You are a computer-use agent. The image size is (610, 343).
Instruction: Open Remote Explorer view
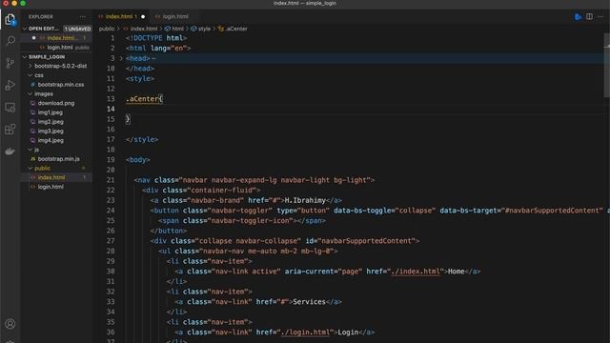(x=10, y=108)
